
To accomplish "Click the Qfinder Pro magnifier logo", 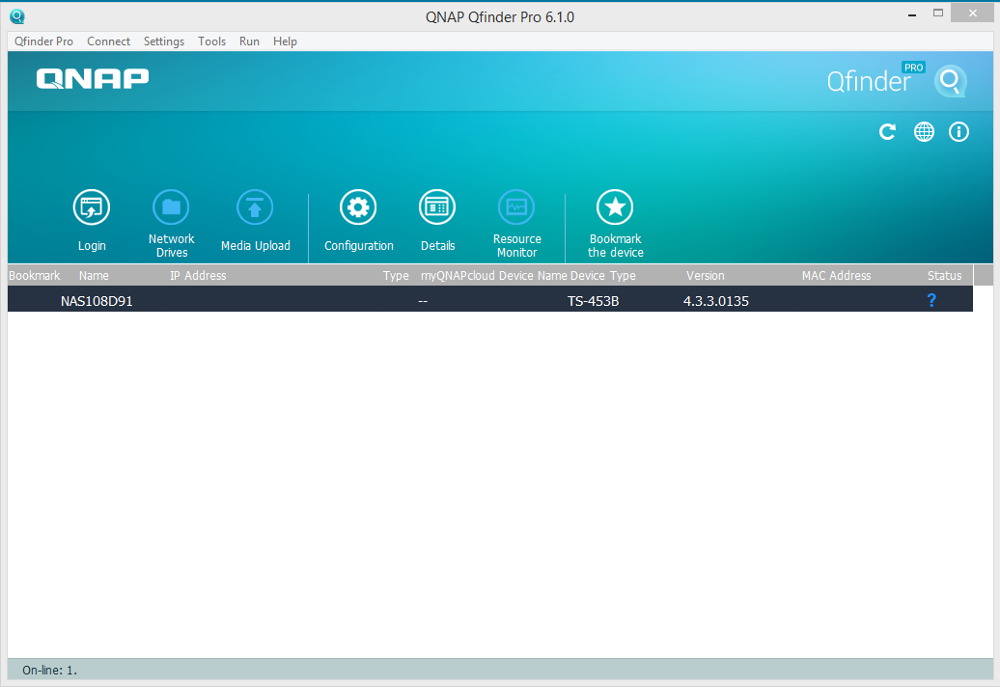I will [950, 81].
